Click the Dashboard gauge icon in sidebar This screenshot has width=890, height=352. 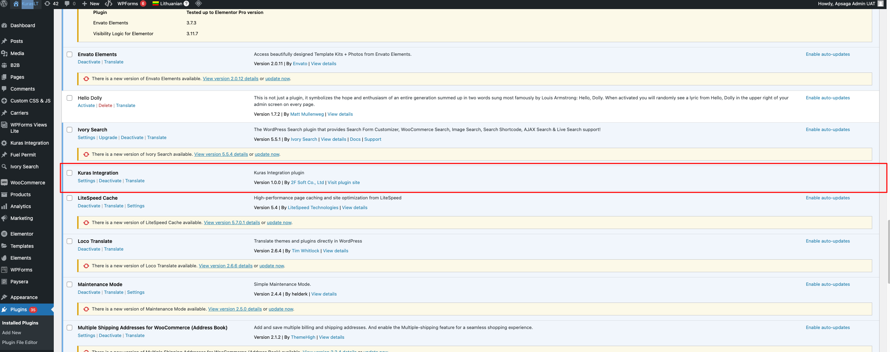point(5,25)
